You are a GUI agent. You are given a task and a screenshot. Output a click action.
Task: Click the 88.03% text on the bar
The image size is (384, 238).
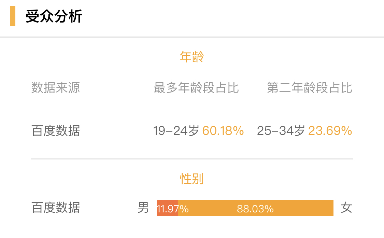(255, 209)
